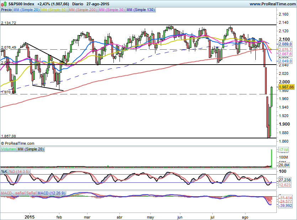Screen dimensions: 297x220
Task: Click the 20,8M volume average tag
Action: pyautogui.click(x=284, y=165)
